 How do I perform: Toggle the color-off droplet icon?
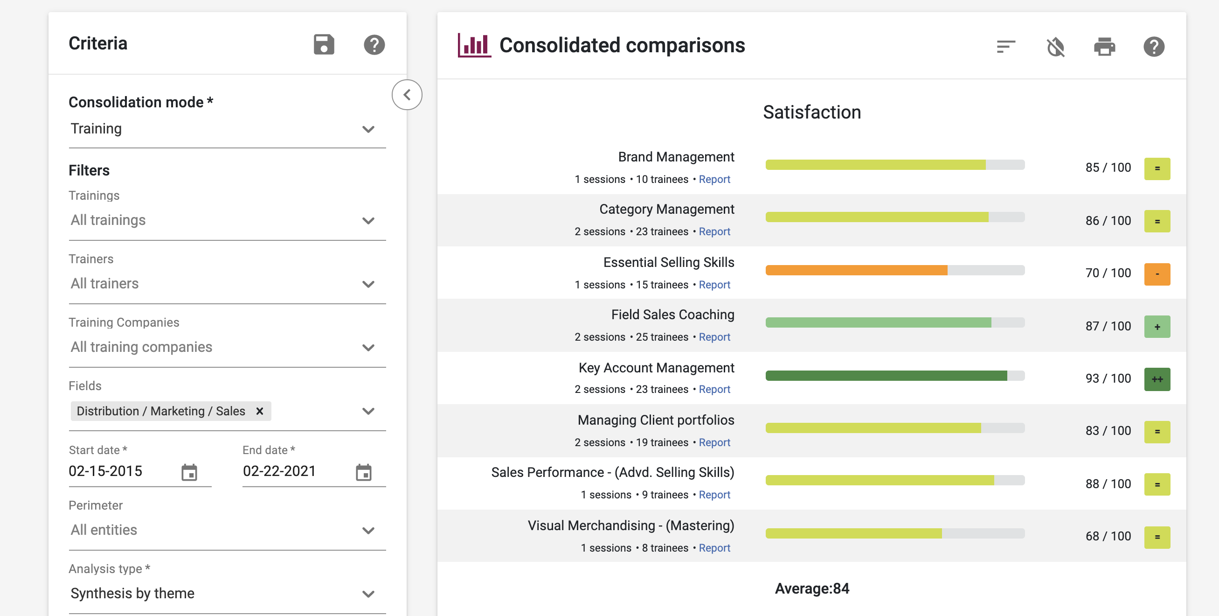(x=1055, y=46)
